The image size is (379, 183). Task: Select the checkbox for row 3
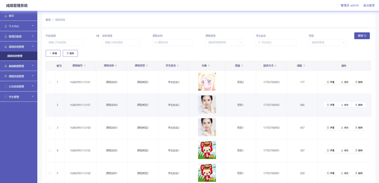tap(50, 128)
